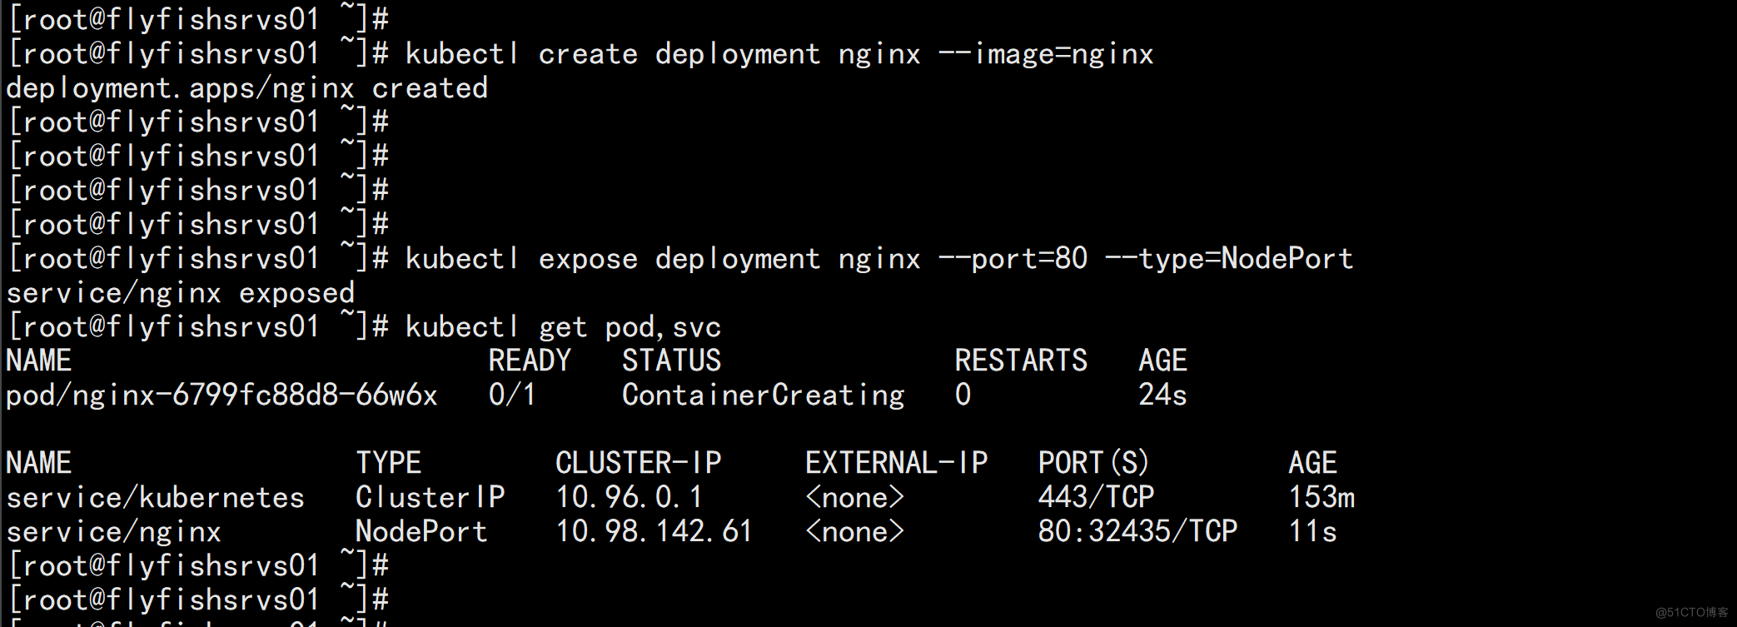Click the 'kubectl get pod,svc' command
Image resolution: width=1737 pixels, height=627 pixels.
[x=564, y=328]
